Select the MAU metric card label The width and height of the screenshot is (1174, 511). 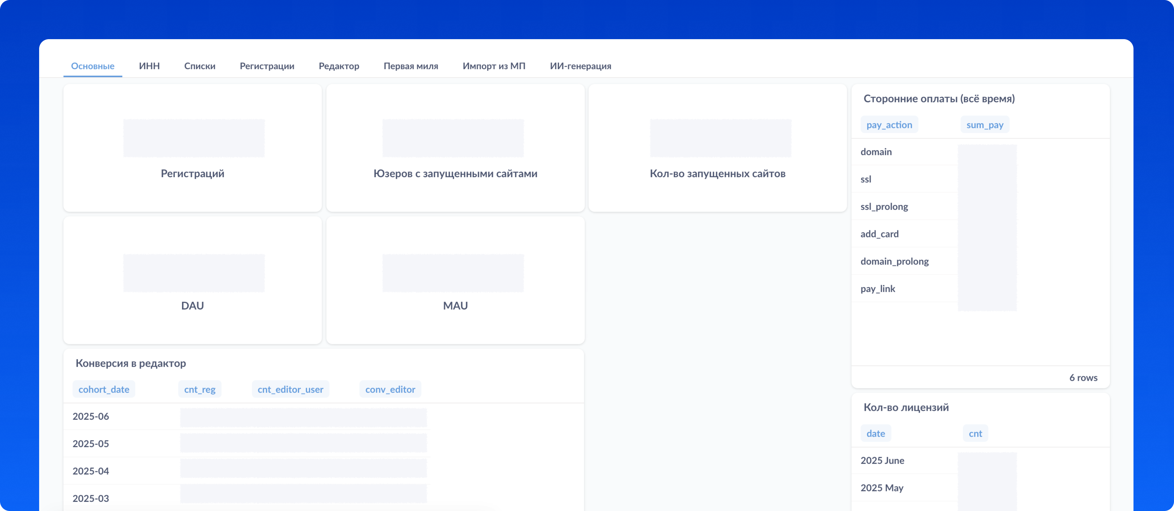point(455,305)
